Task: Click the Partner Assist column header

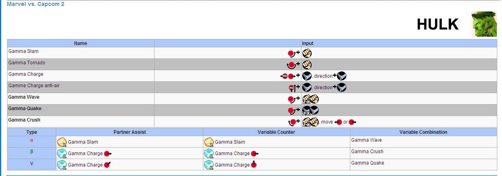Action: pyautogui.click(x=130, y=132)
